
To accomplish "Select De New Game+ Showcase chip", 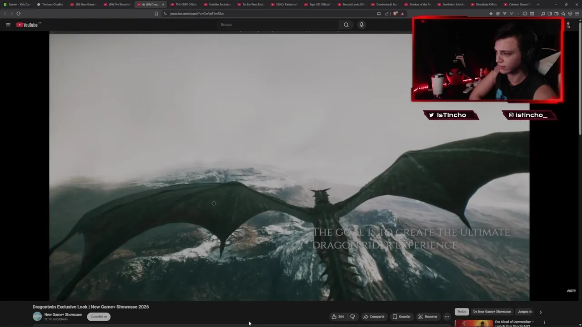I will (492, 312).
